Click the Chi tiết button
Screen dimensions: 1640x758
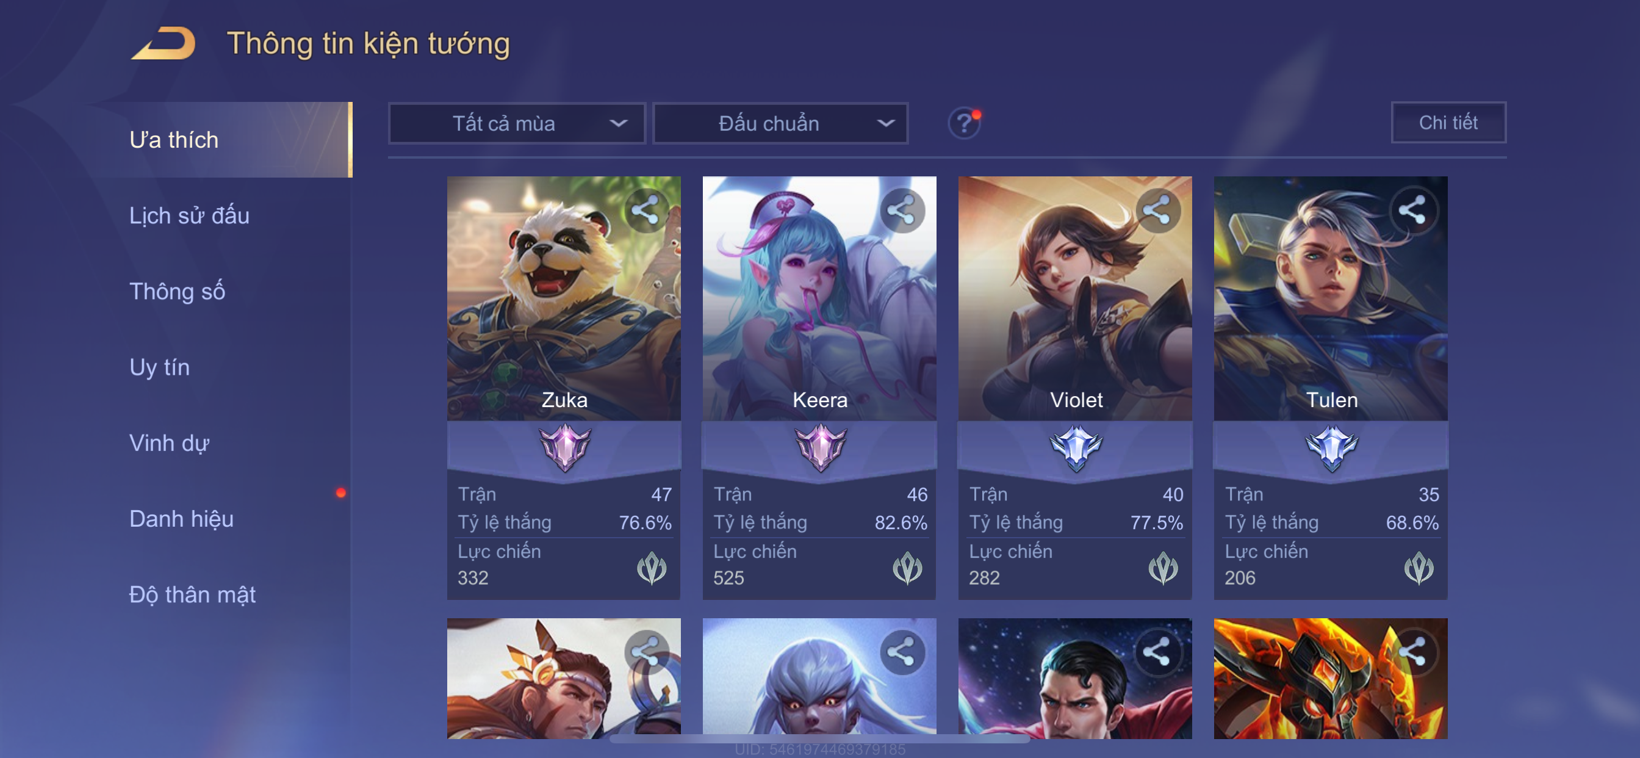click(1448, 122)
